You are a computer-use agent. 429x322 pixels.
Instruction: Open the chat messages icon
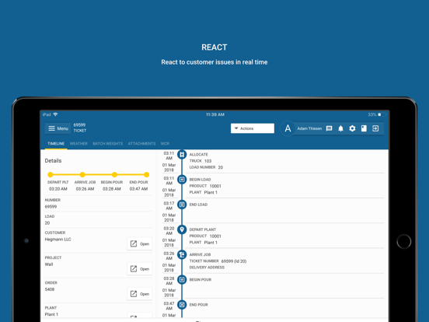330,128
